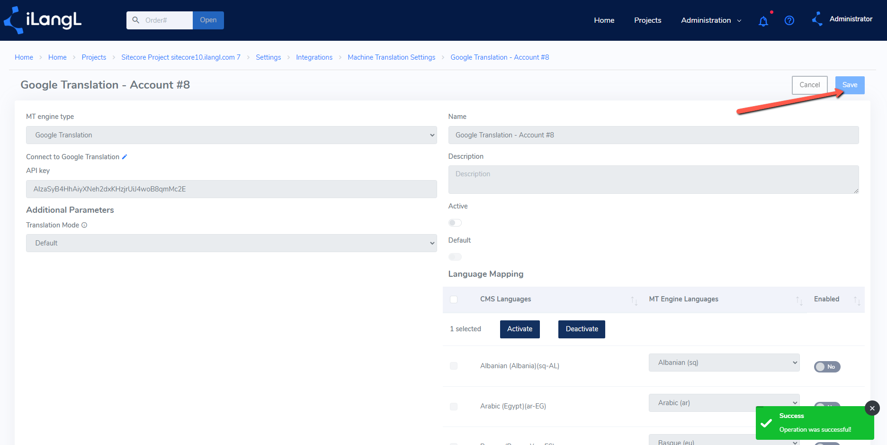Click the Activate button
The image size is (887, 445).
pyautogui.click(x=520, y=329)
